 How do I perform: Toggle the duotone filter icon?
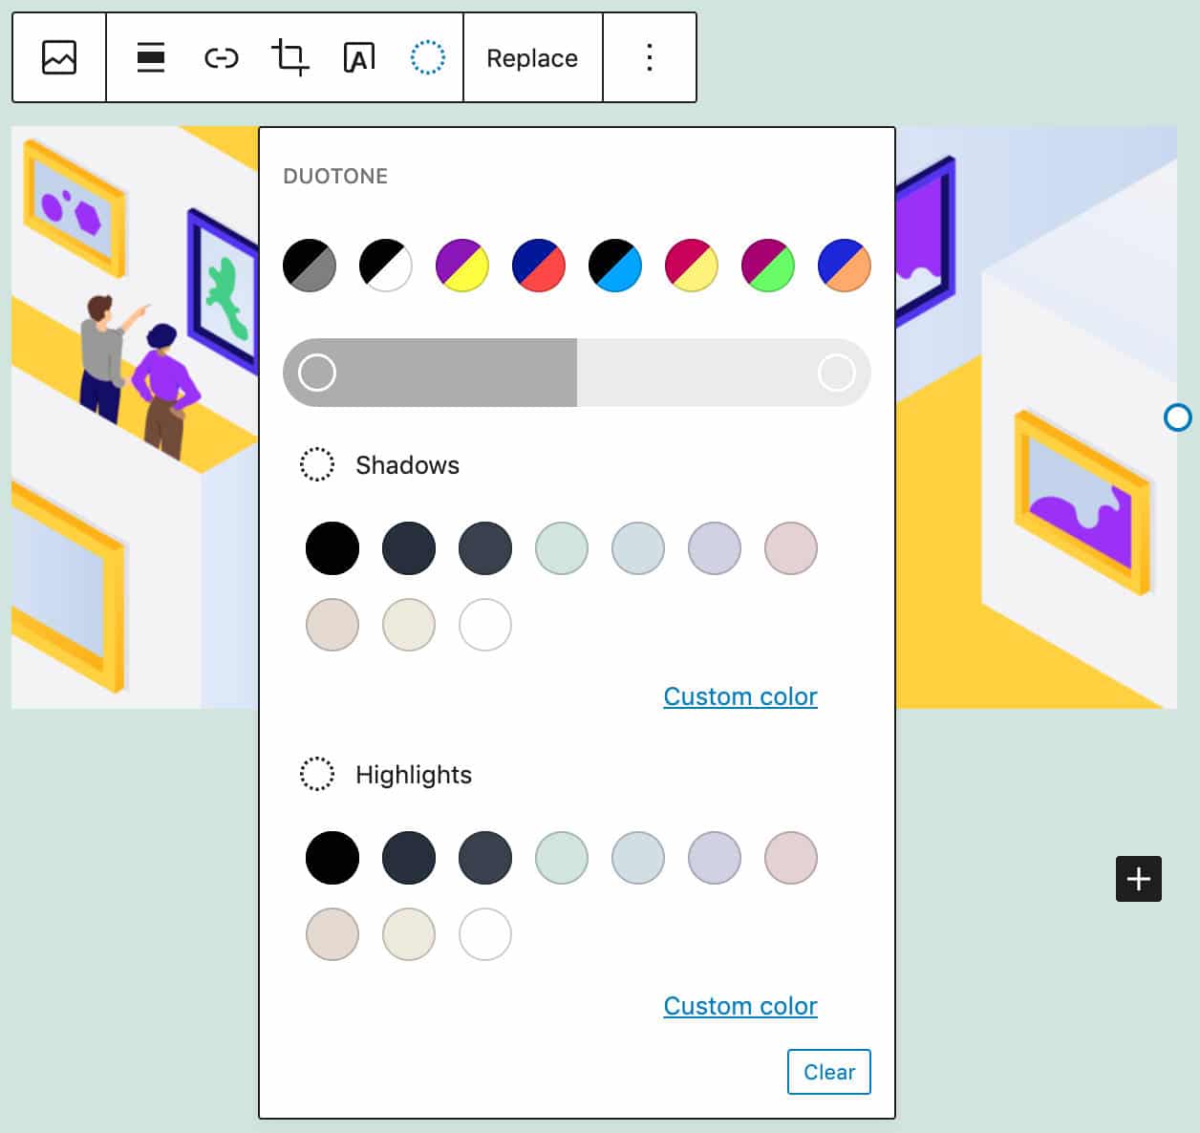427,57
